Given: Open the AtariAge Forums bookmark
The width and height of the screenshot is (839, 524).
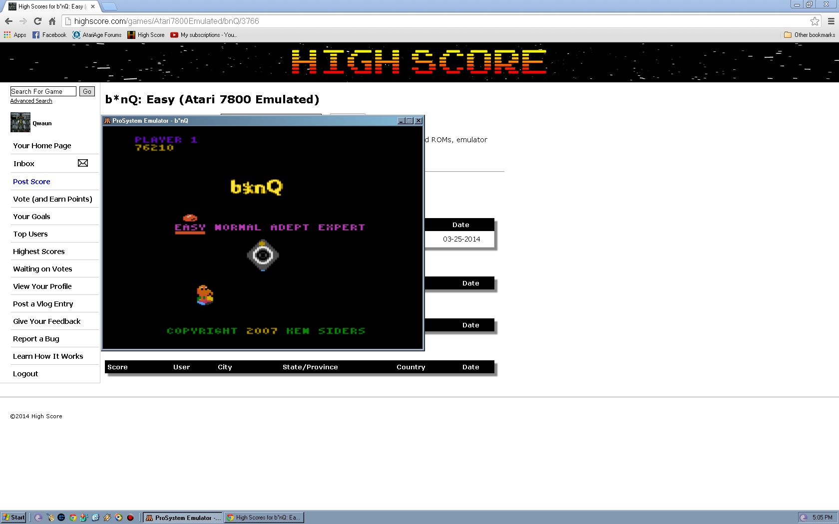Looking at the screenshot, I should (97, 35).
